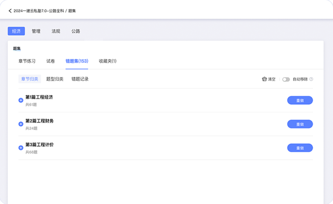The height and width of the screenshot is (204, 333).
Task: Expand 第2篇工程财务 with its plus icon
Action: [21, 124]
